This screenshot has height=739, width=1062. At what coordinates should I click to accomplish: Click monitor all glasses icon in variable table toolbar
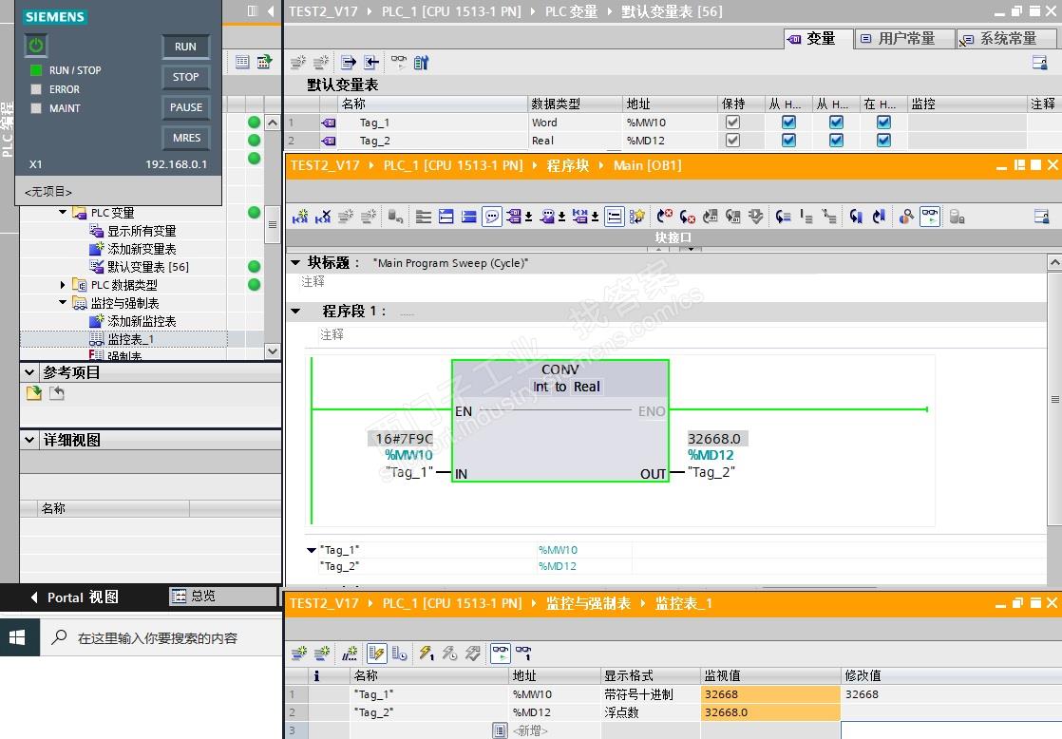coord(399,63)
